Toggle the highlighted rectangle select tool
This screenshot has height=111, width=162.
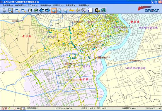coord(54,10)
